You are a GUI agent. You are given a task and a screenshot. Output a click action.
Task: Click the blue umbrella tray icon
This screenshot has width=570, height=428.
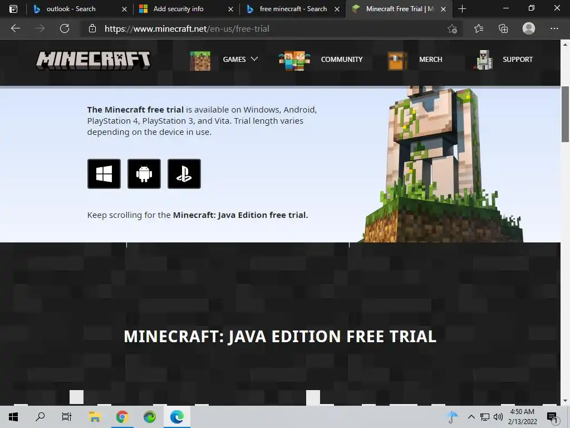point(452,417)
